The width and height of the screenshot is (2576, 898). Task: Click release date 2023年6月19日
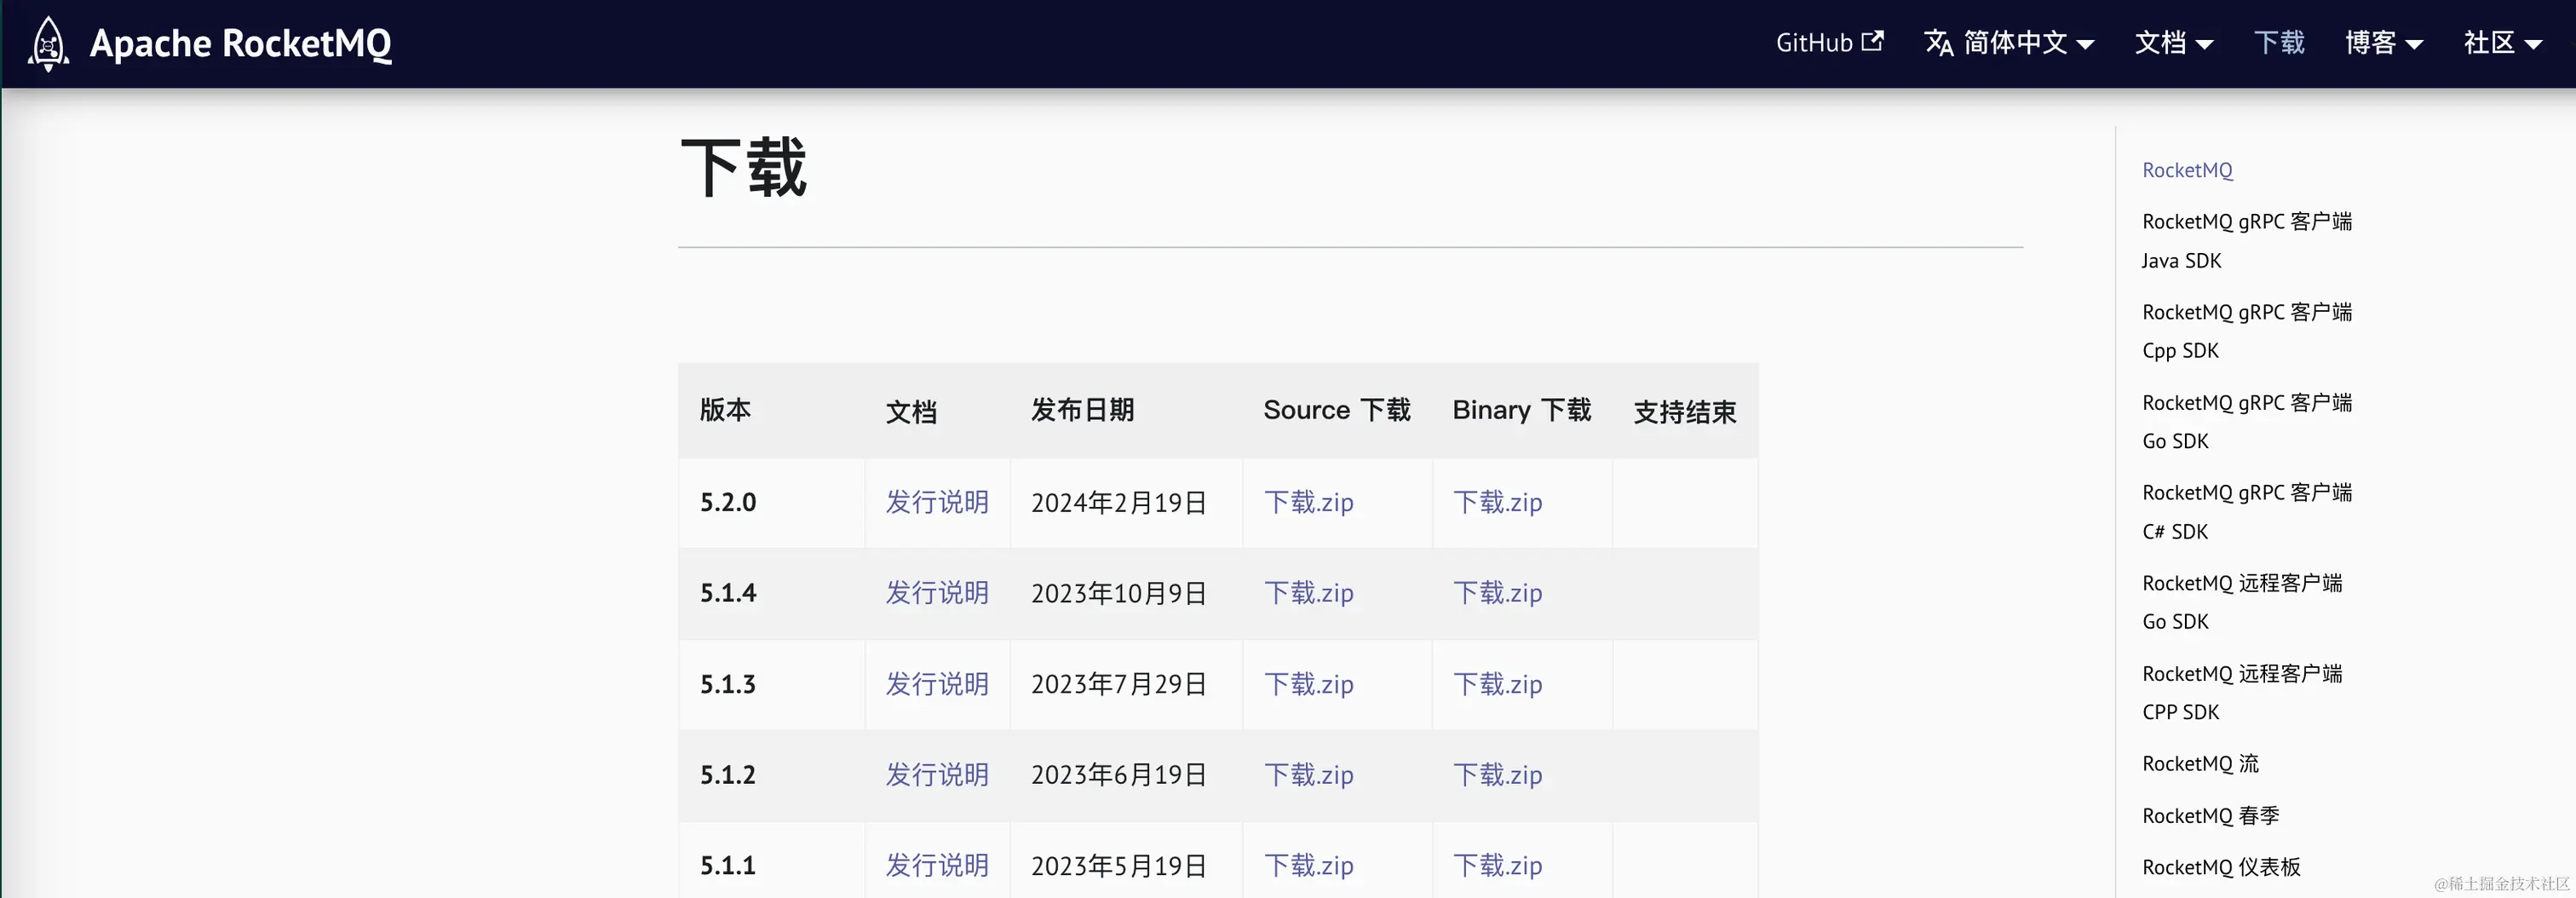click(x=1119, y=775)
